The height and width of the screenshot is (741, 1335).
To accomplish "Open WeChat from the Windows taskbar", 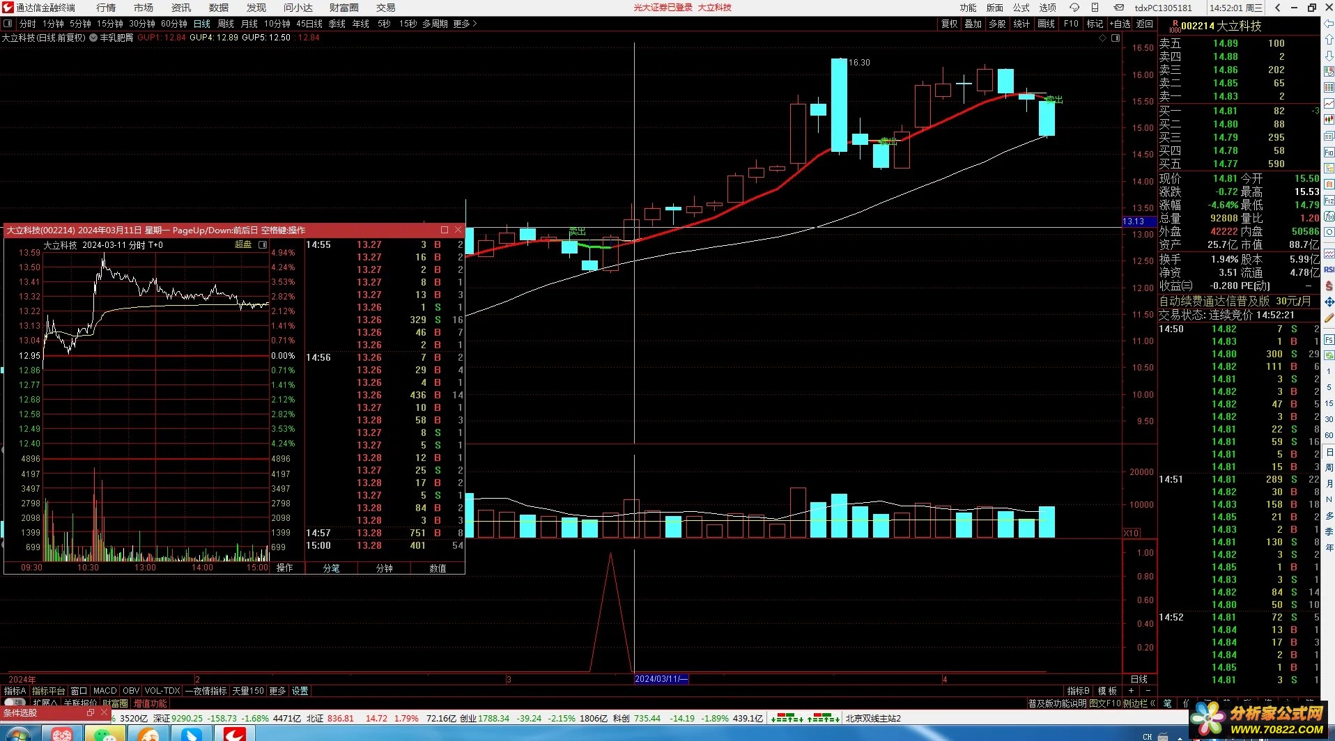I will 105,733.
